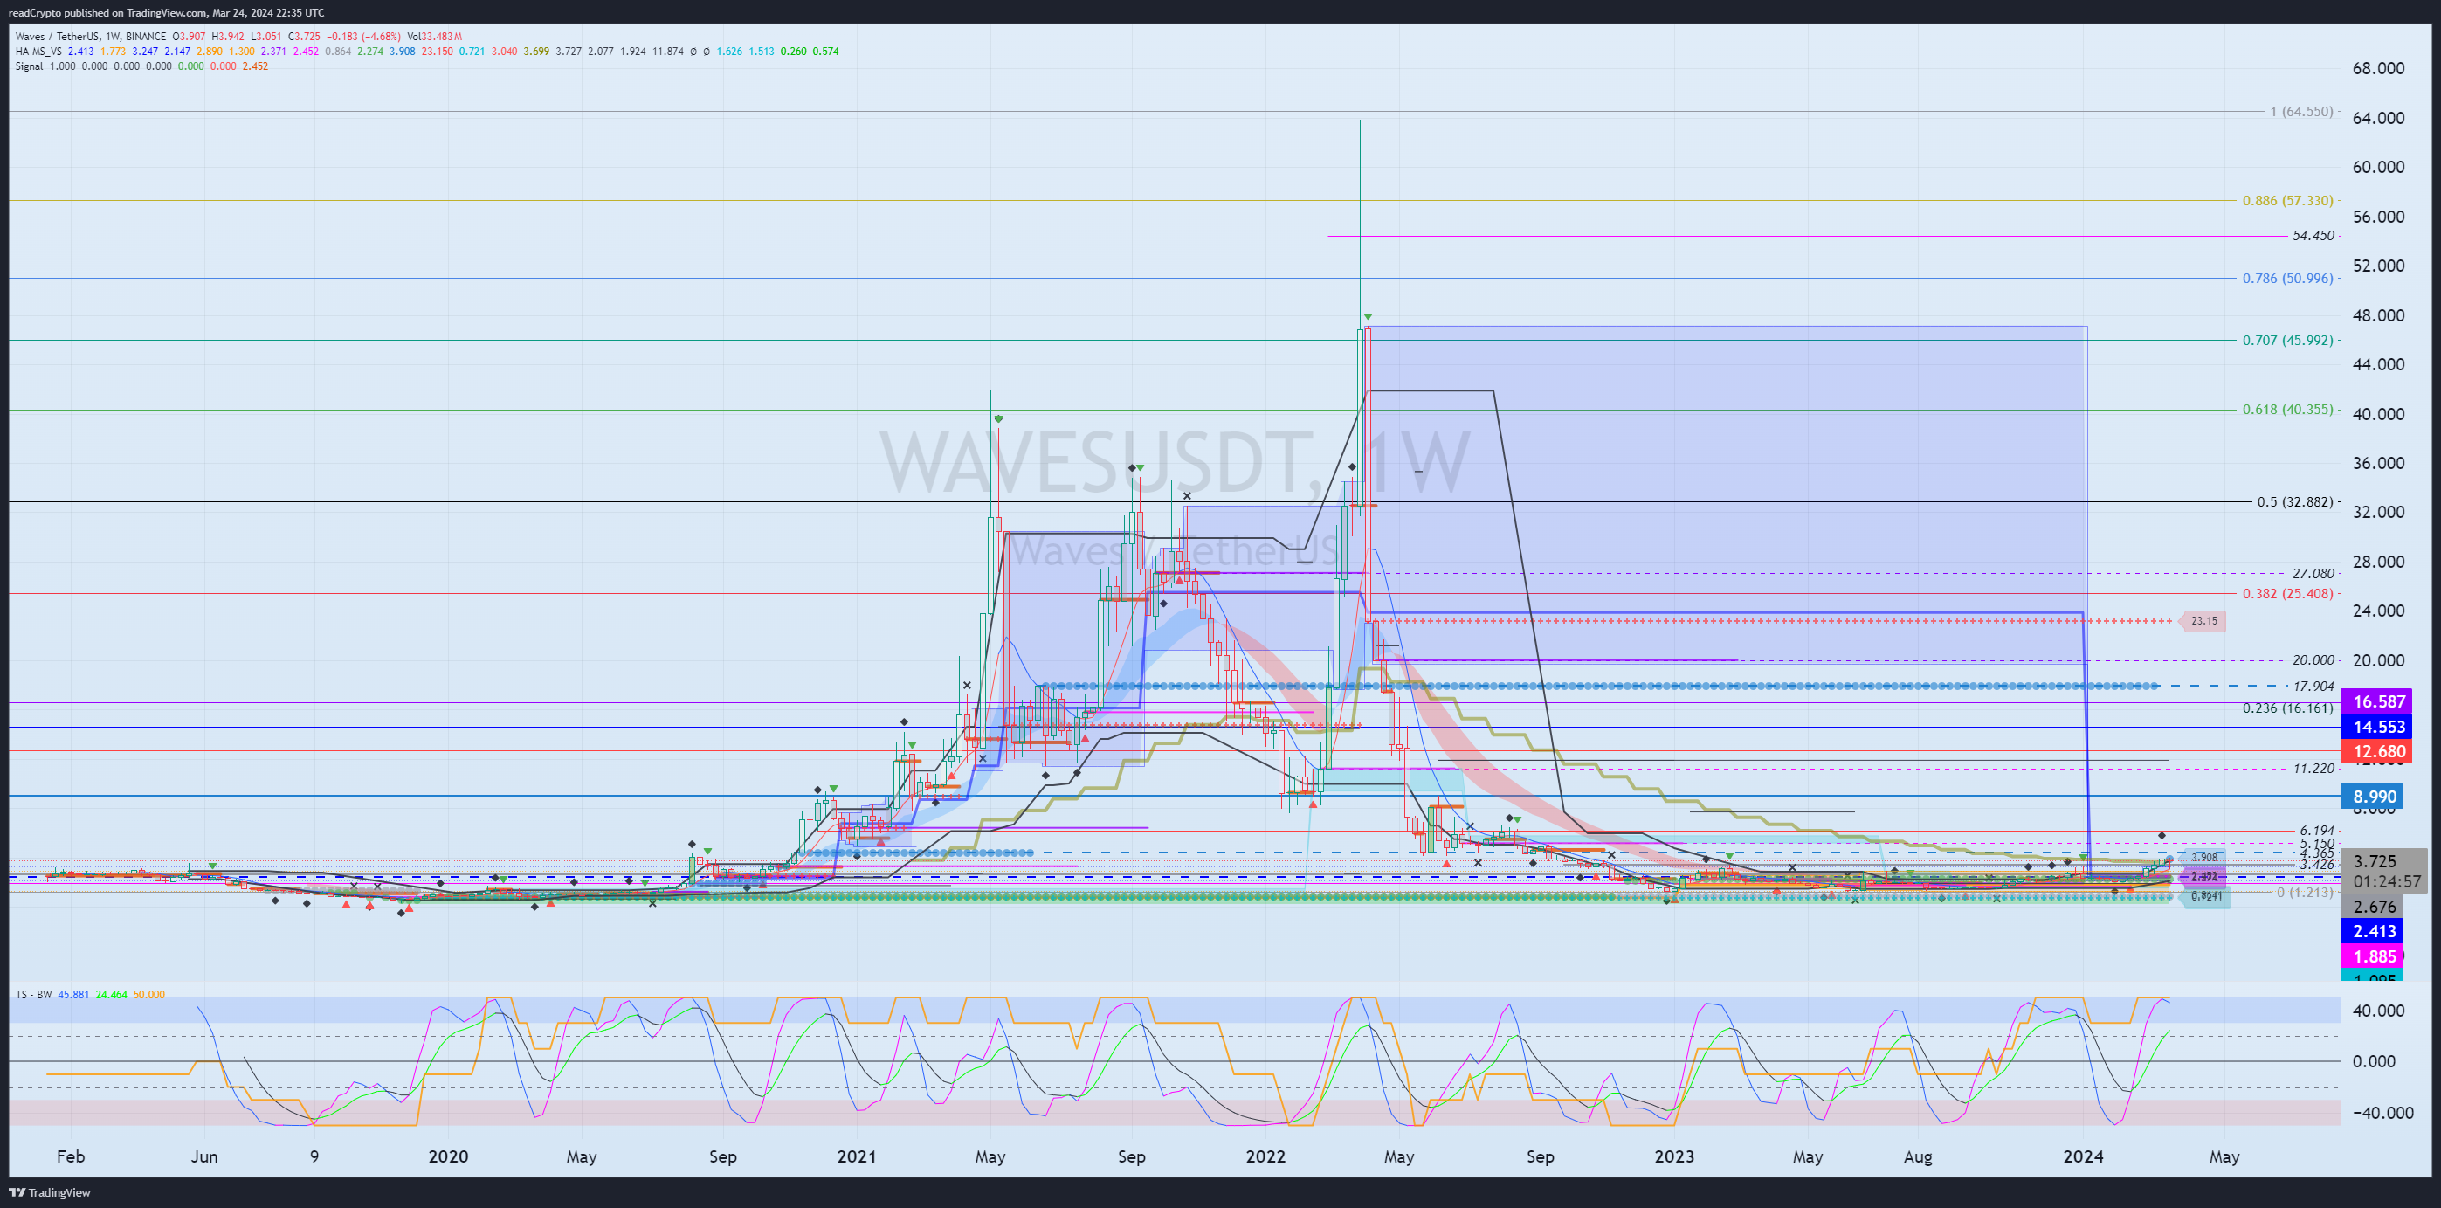
Task: Click the 36.000 price axis tick
Action: coord(2377,463)
